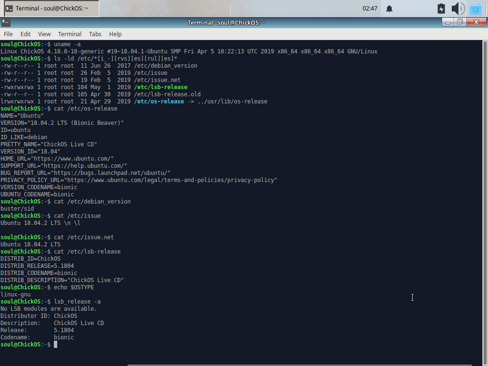The height and width of the screenshot is (366, 488).
Task: Click the 'lsb_release -a' command line
Action: click(x=51, y=302)
